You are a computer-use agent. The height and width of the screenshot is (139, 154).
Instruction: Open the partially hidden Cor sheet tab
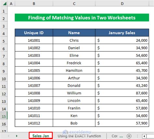(114, 136)
